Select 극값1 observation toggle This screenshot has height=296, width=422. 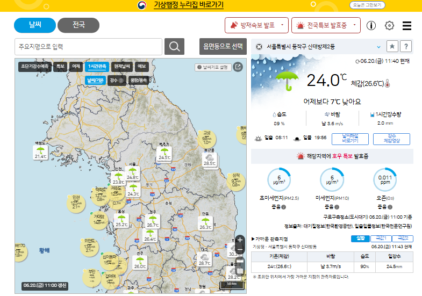(x=381, y=239)
